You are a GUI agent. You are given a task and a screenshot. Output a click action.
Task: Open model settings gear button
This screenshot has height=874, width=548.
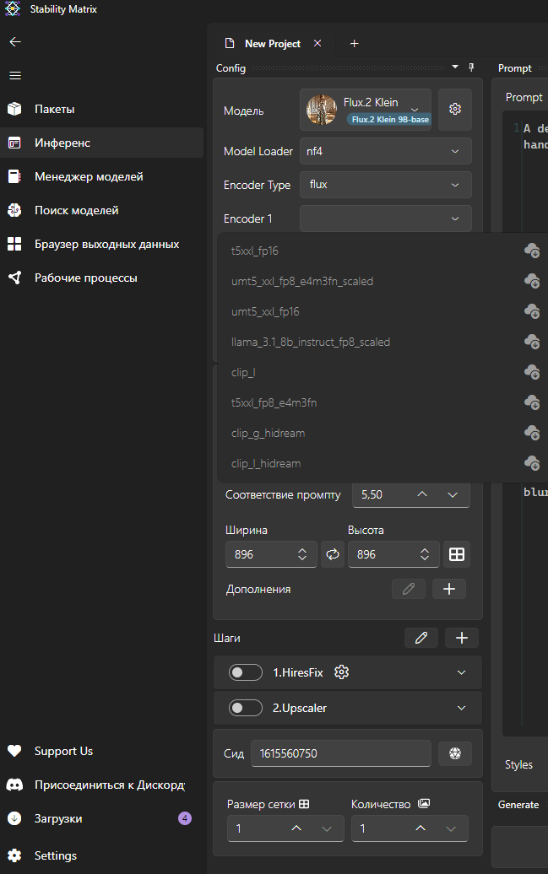tap(455, 110)
